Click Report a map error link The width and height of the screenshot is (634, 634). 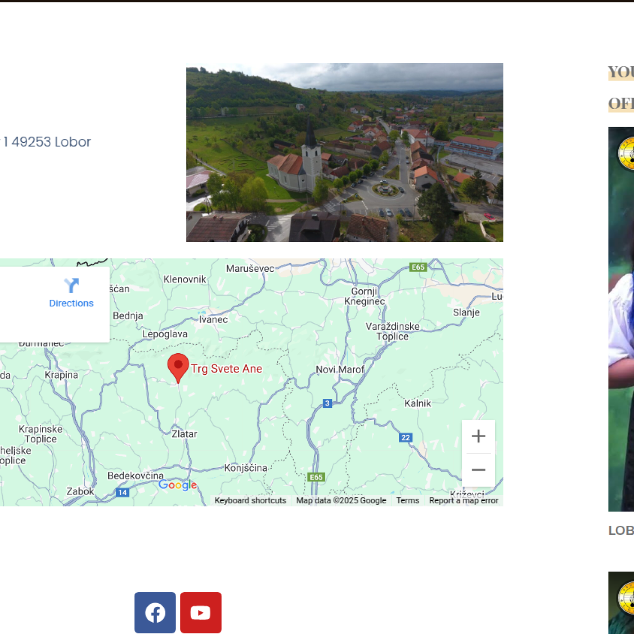(463, 501)
